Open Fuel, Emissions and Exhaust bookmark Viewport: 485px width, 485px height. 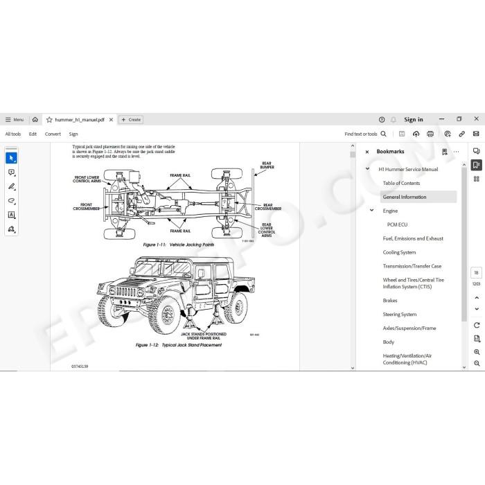click(413, 238)
